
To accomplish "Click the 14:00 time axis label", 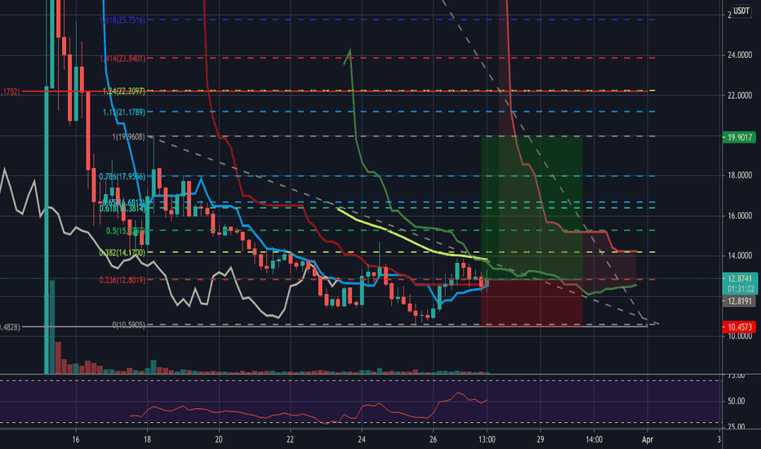I will pyautogui.click(x=594, y=439).
